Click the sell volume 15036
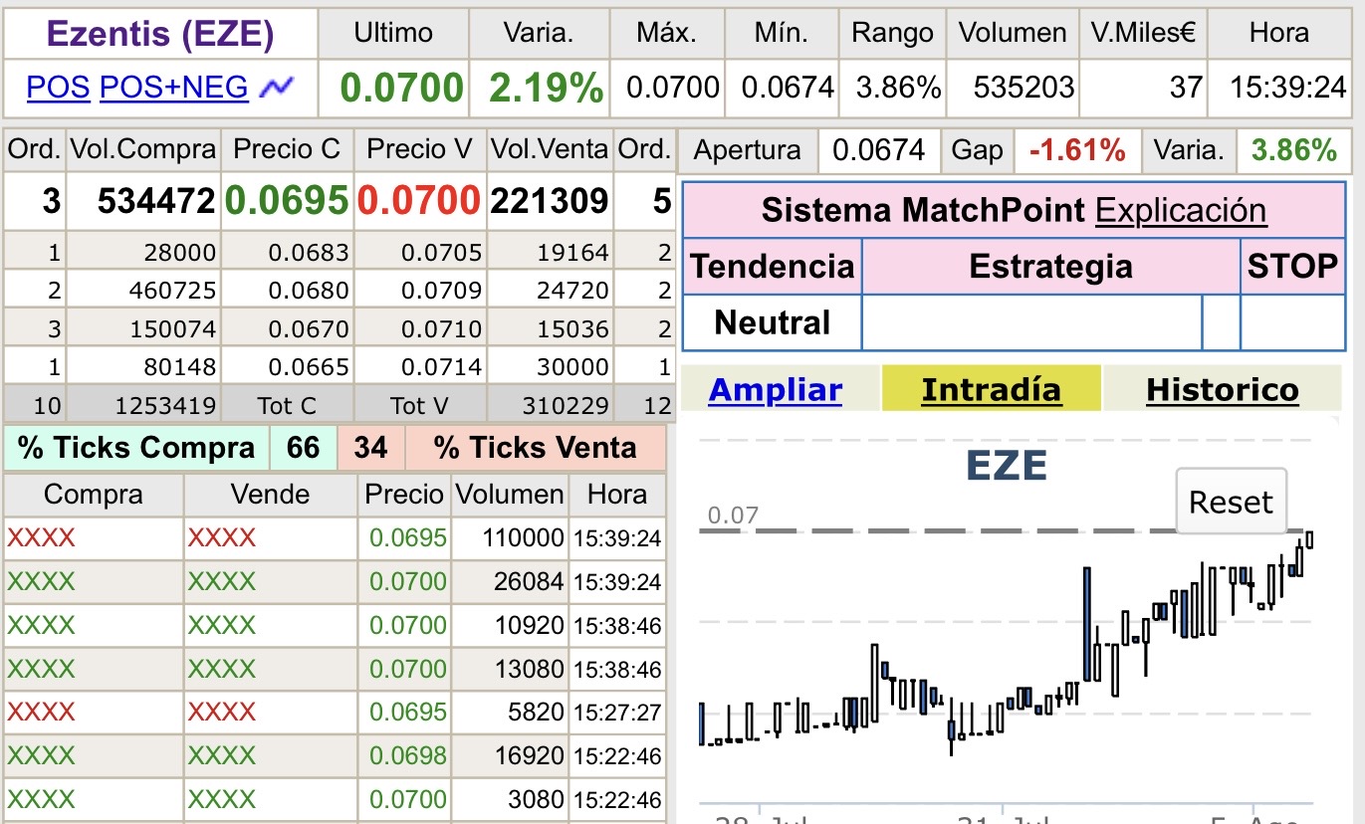Viewport: 1365px width, 824px height. point(571,329)
